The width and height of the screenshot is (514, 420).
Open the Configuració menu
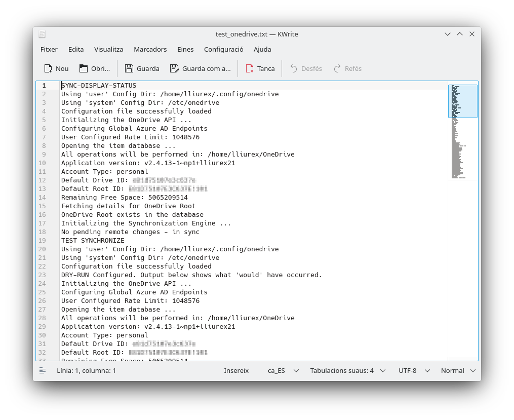tap(223, 49)
